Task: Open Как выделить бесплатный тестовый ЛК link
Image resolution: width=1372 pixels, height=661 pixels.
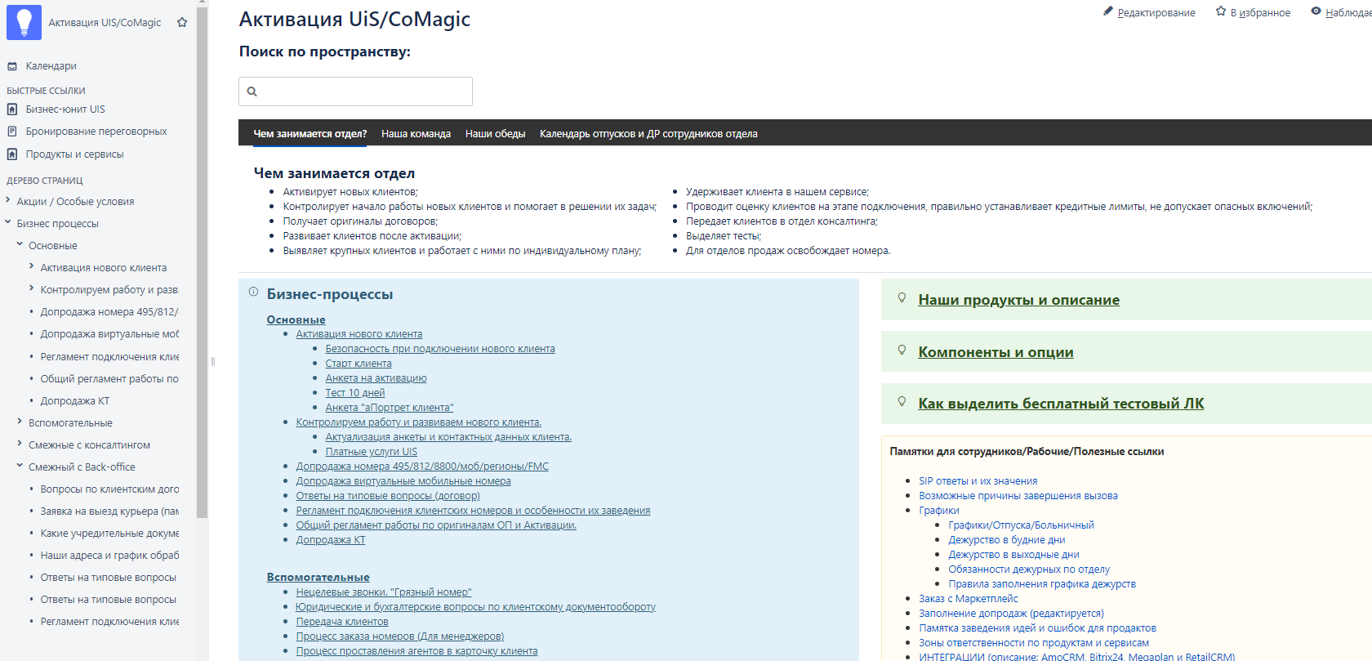Action: [x=1061, y=404]
